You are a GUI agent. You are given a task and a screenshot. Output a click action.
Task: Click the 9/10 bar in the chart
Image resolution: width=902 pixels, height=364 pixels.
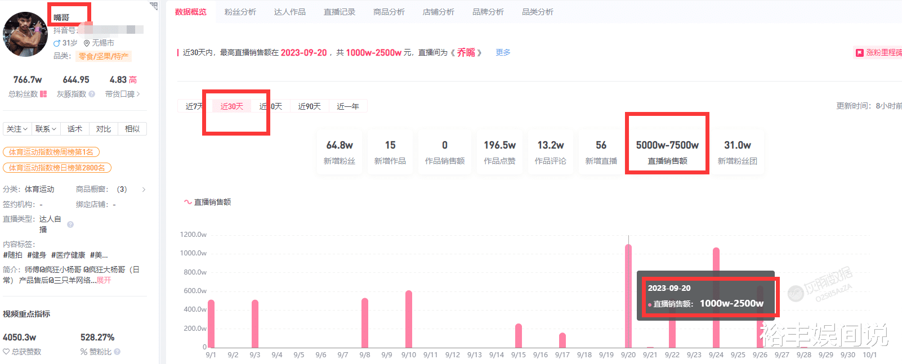coord(409,319)
